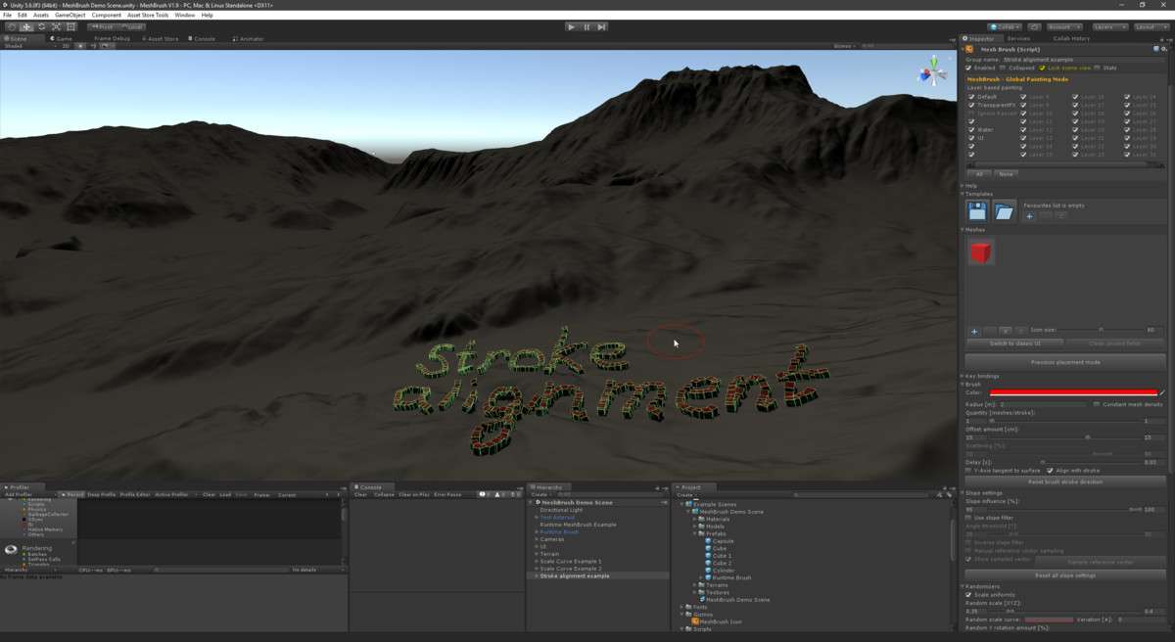Select the Rect transform tool
Image resolution: width=1175 pixels, height=642 pixels.
70,26
